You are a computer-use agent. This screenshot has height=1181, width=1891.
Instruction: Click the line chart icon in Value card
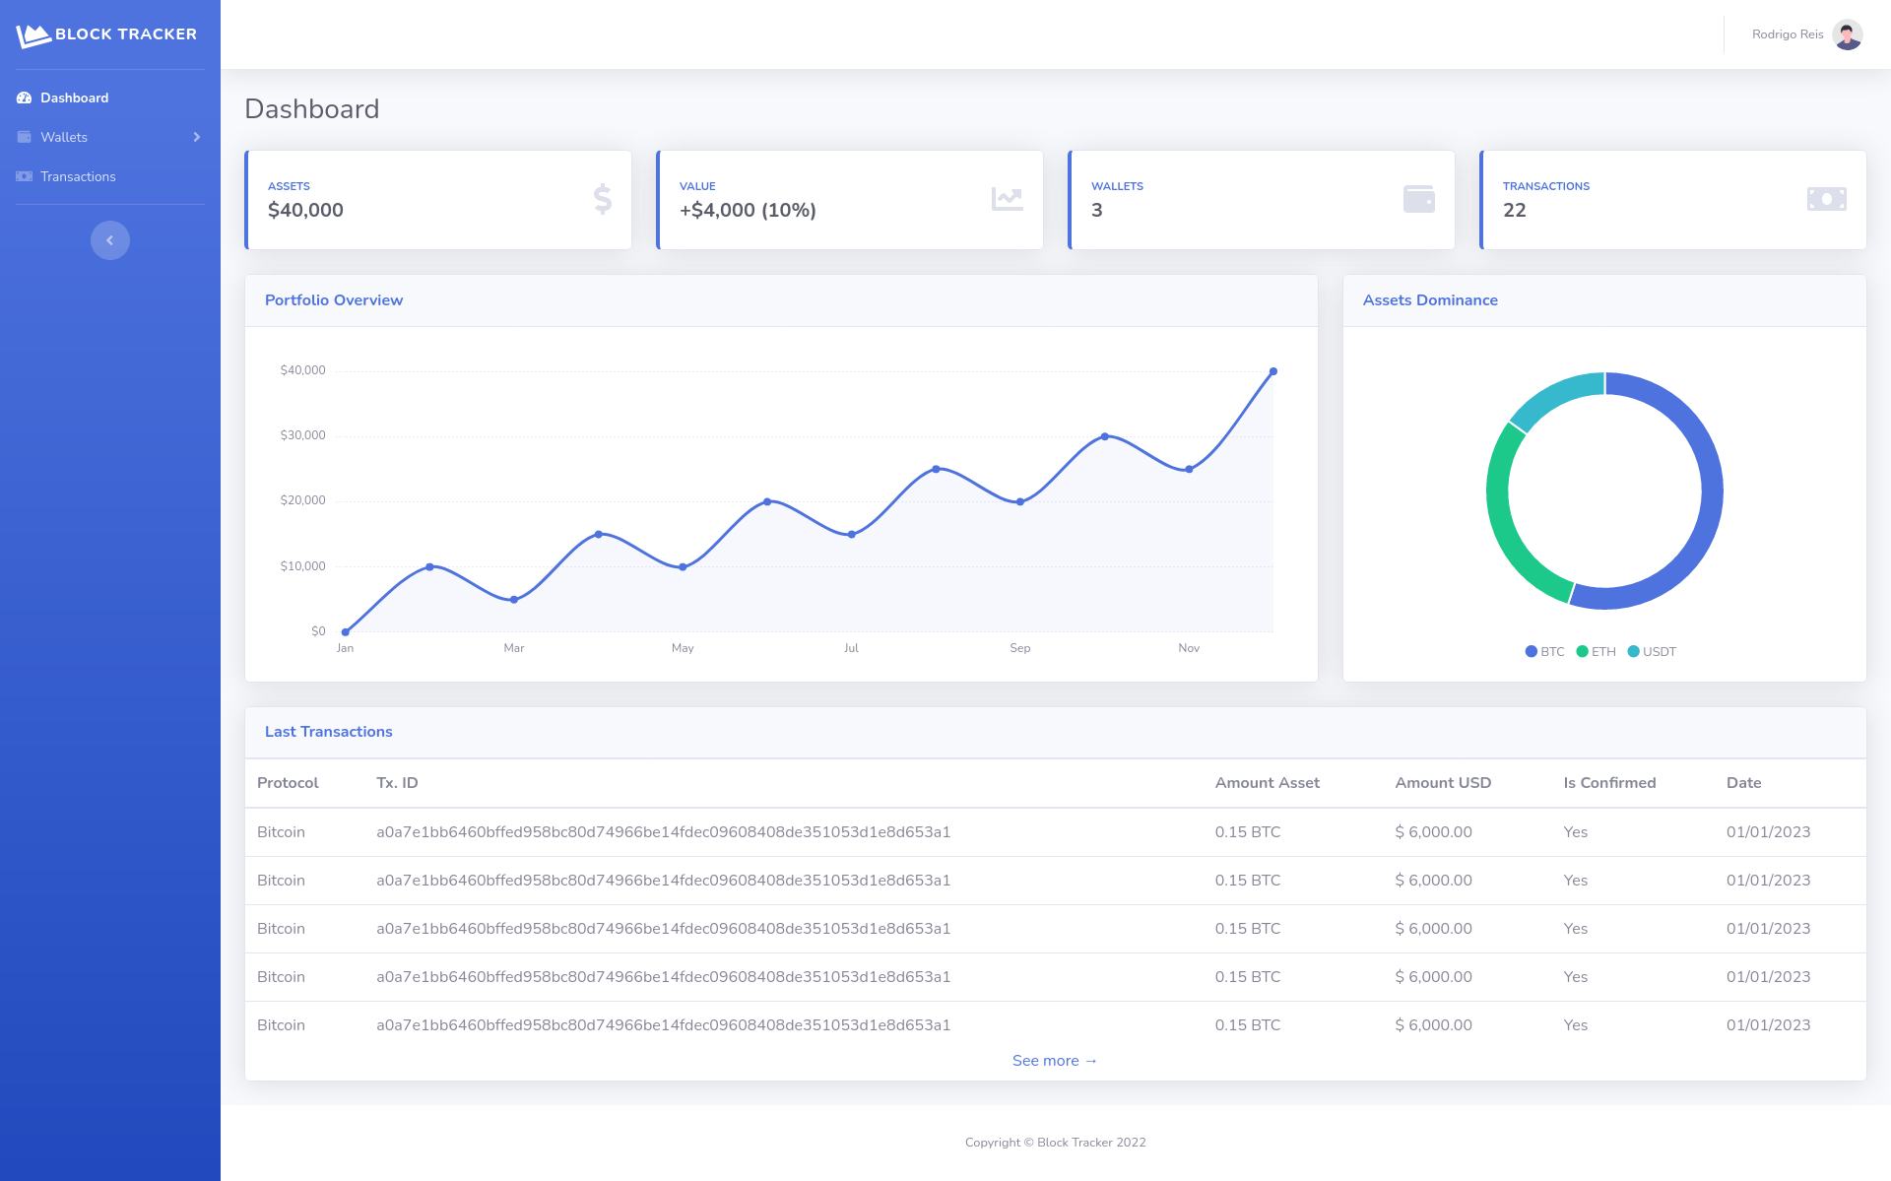coord(1007,199)
